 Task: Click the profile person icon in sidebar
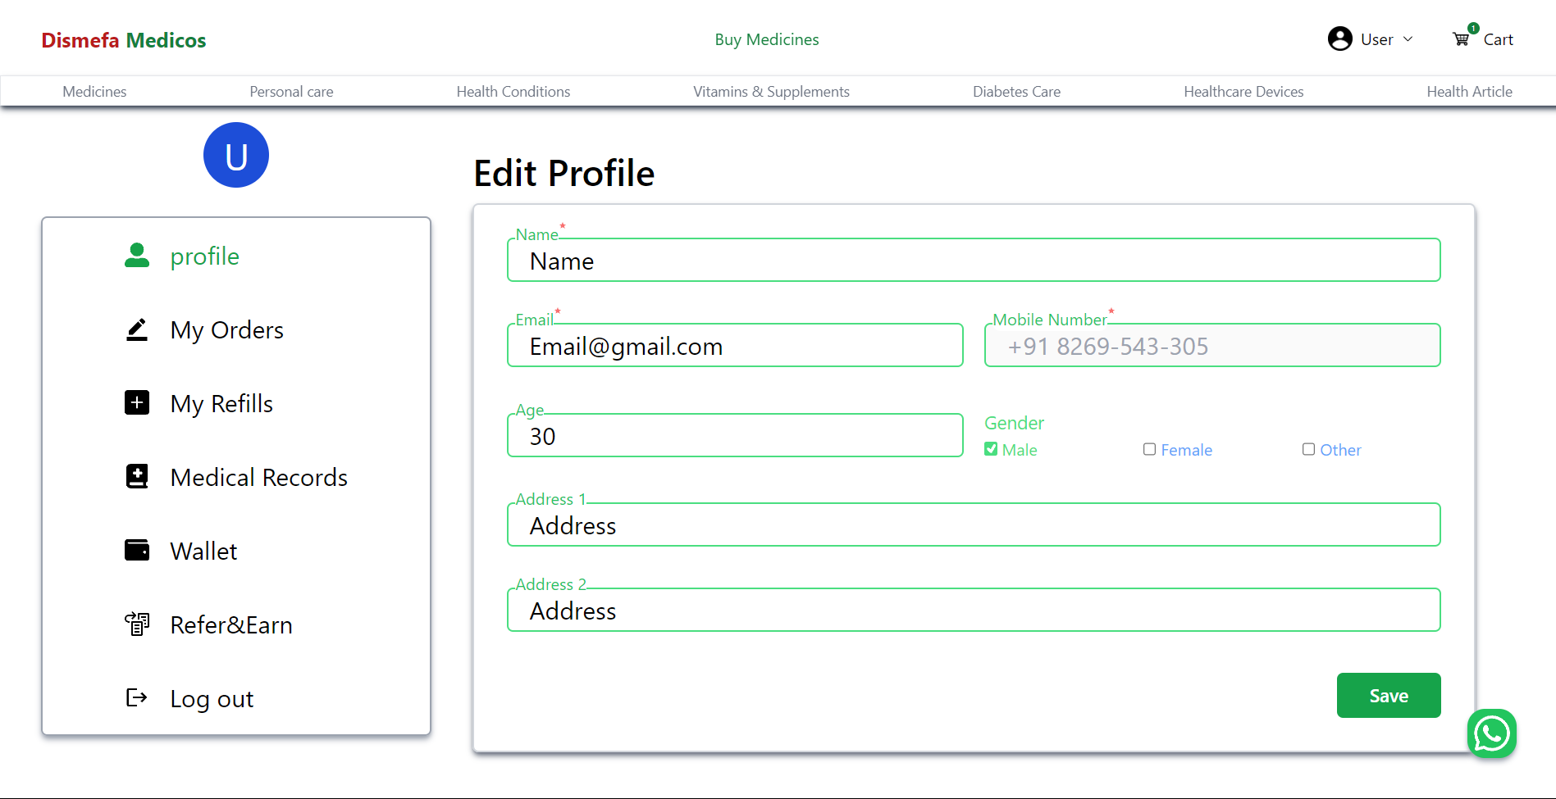[x=137, y=256]
